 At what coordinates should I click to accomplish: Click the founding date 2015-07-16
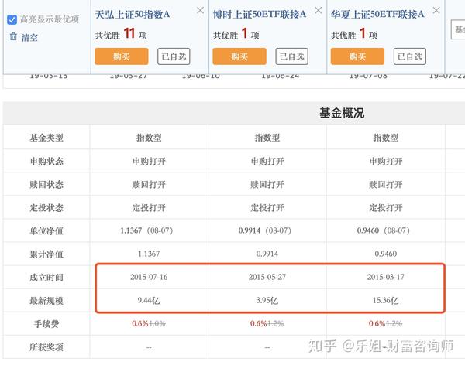click(149, 277)
